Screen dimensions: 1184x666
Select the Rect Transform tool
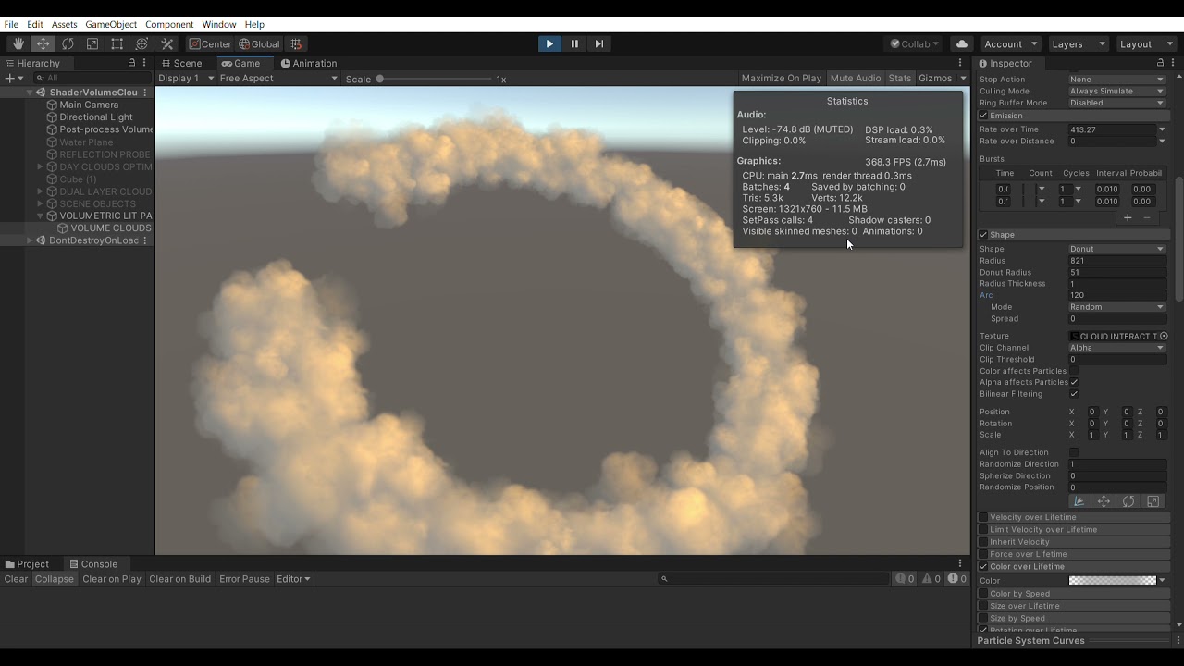pos(117,44)
